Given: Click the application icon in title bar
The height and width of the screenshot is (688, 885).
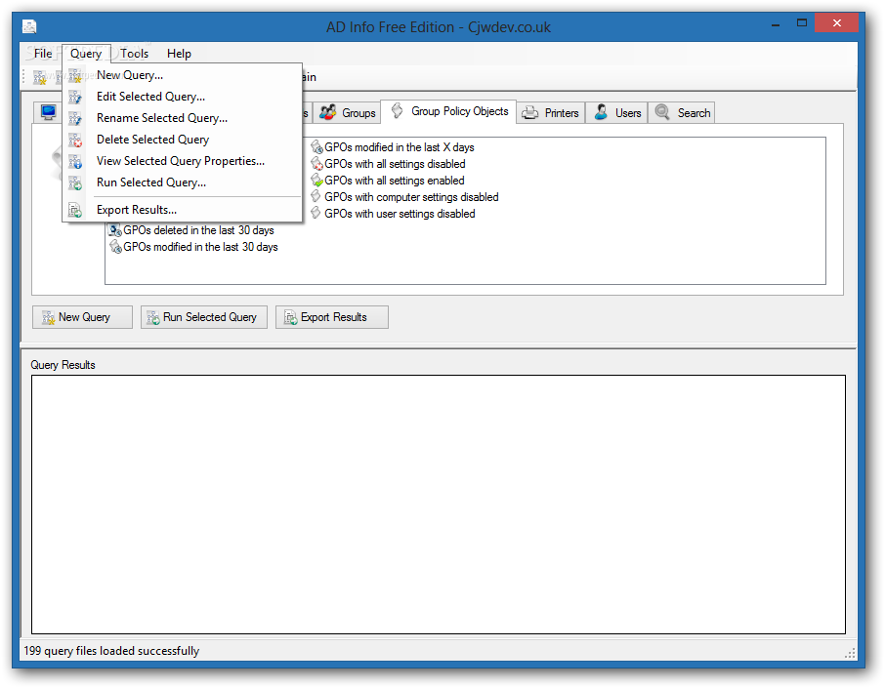Looking at the screenshot, I should [x=29, y=26].
